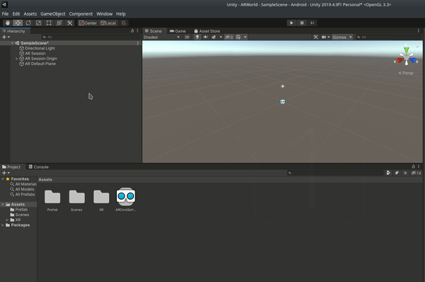
Task: Click the Scene camera settings icon
Action: click(x=324, y=37)
